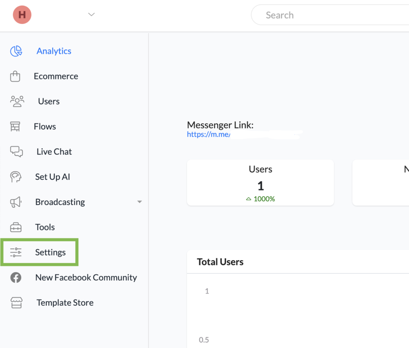Click the Ecommerce shopping bag icon

click(x=15, y=76)
